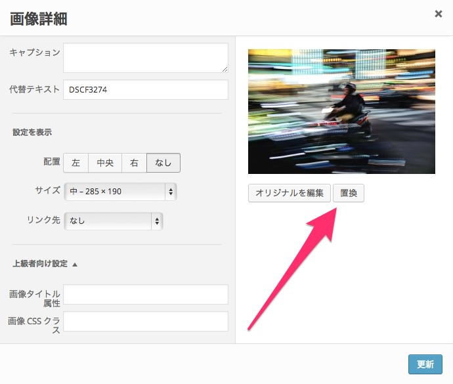This screenshot has width=453, height=384.
Task: Click the motorcycle image preview
Action: point(341,112)
